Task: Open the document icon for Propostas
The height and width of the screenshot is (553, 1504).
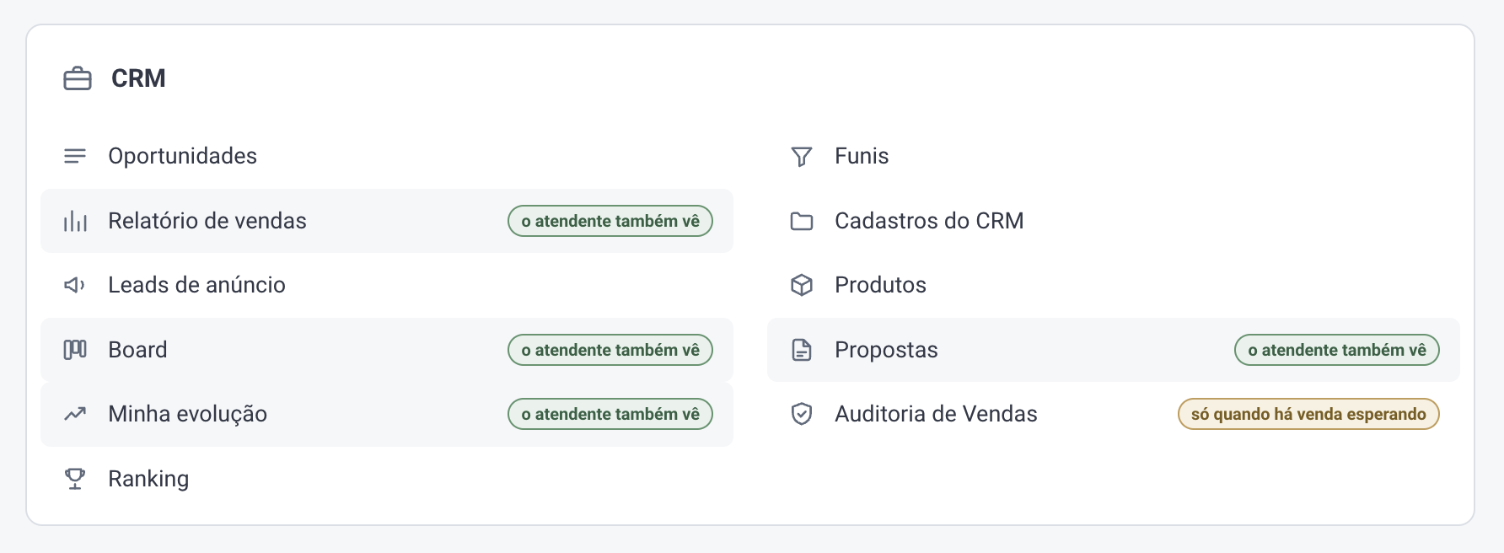Action: (x=802, y=350)
